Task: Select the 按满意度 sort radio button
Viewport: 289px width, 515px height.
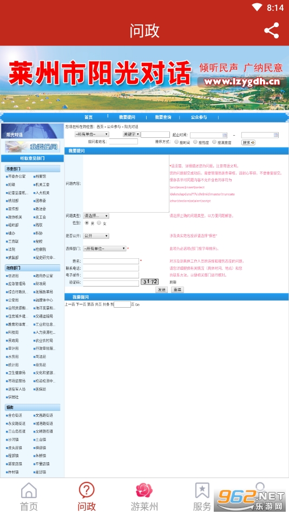Action: (214, 142)
